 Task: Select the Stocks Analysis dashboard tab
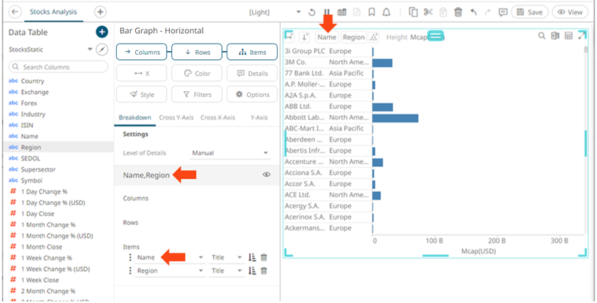[53, 12]
